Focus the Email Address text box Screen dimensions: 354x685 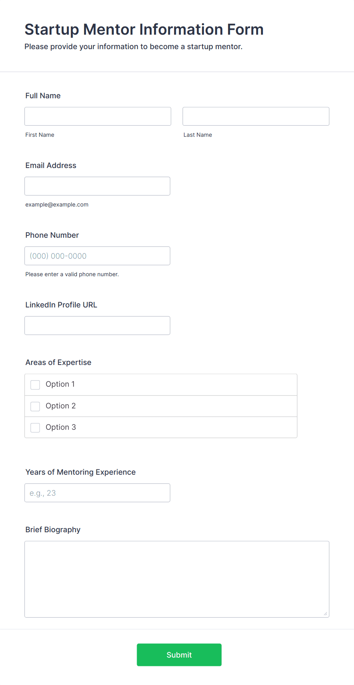[97, 186]
